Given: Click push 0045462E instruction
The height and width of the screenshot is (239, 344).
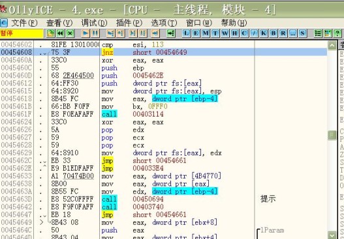Looking at the screenshot, I should pyautogui.click(x=133, y=76).
